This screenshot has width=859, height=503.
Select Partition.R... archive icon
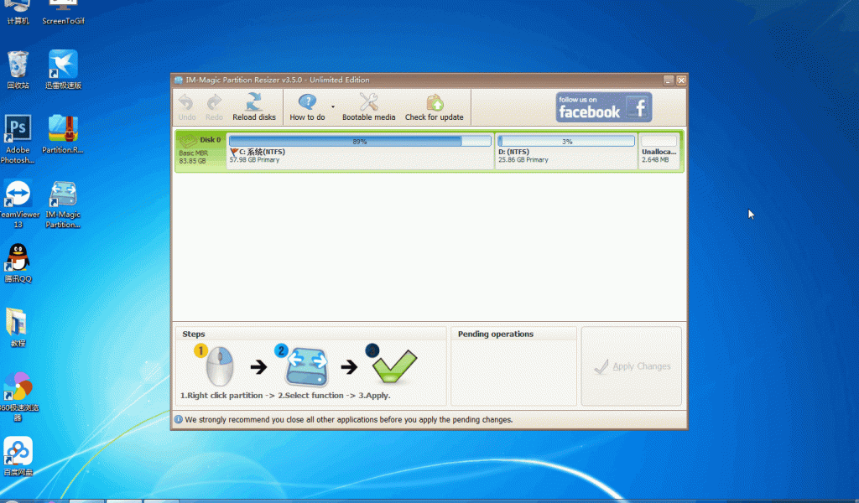tap(63, 134)
